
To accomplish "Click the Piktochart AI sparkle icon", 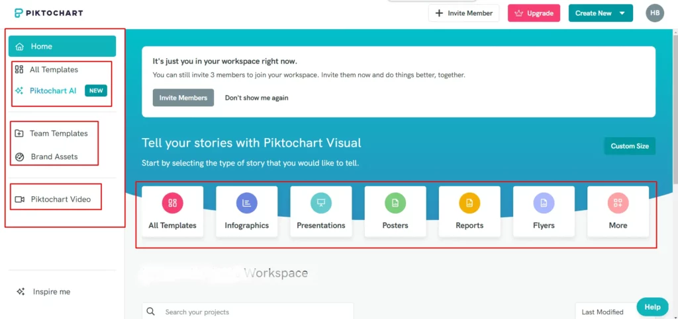I will 19,91.
